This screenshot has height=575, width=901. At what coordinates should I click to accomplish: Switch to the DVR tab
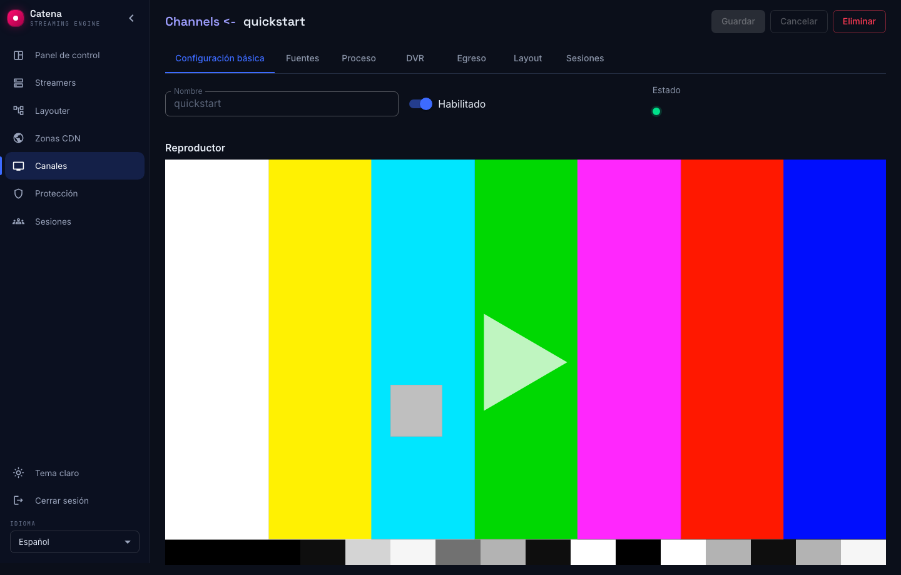click(x=415, y=58)
